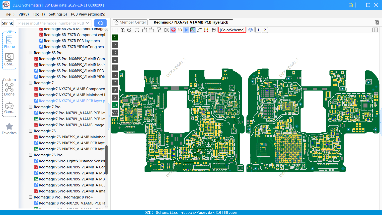Open the colored dots palette
This screenshot has height=215, width=382.
tap(206, 30)
